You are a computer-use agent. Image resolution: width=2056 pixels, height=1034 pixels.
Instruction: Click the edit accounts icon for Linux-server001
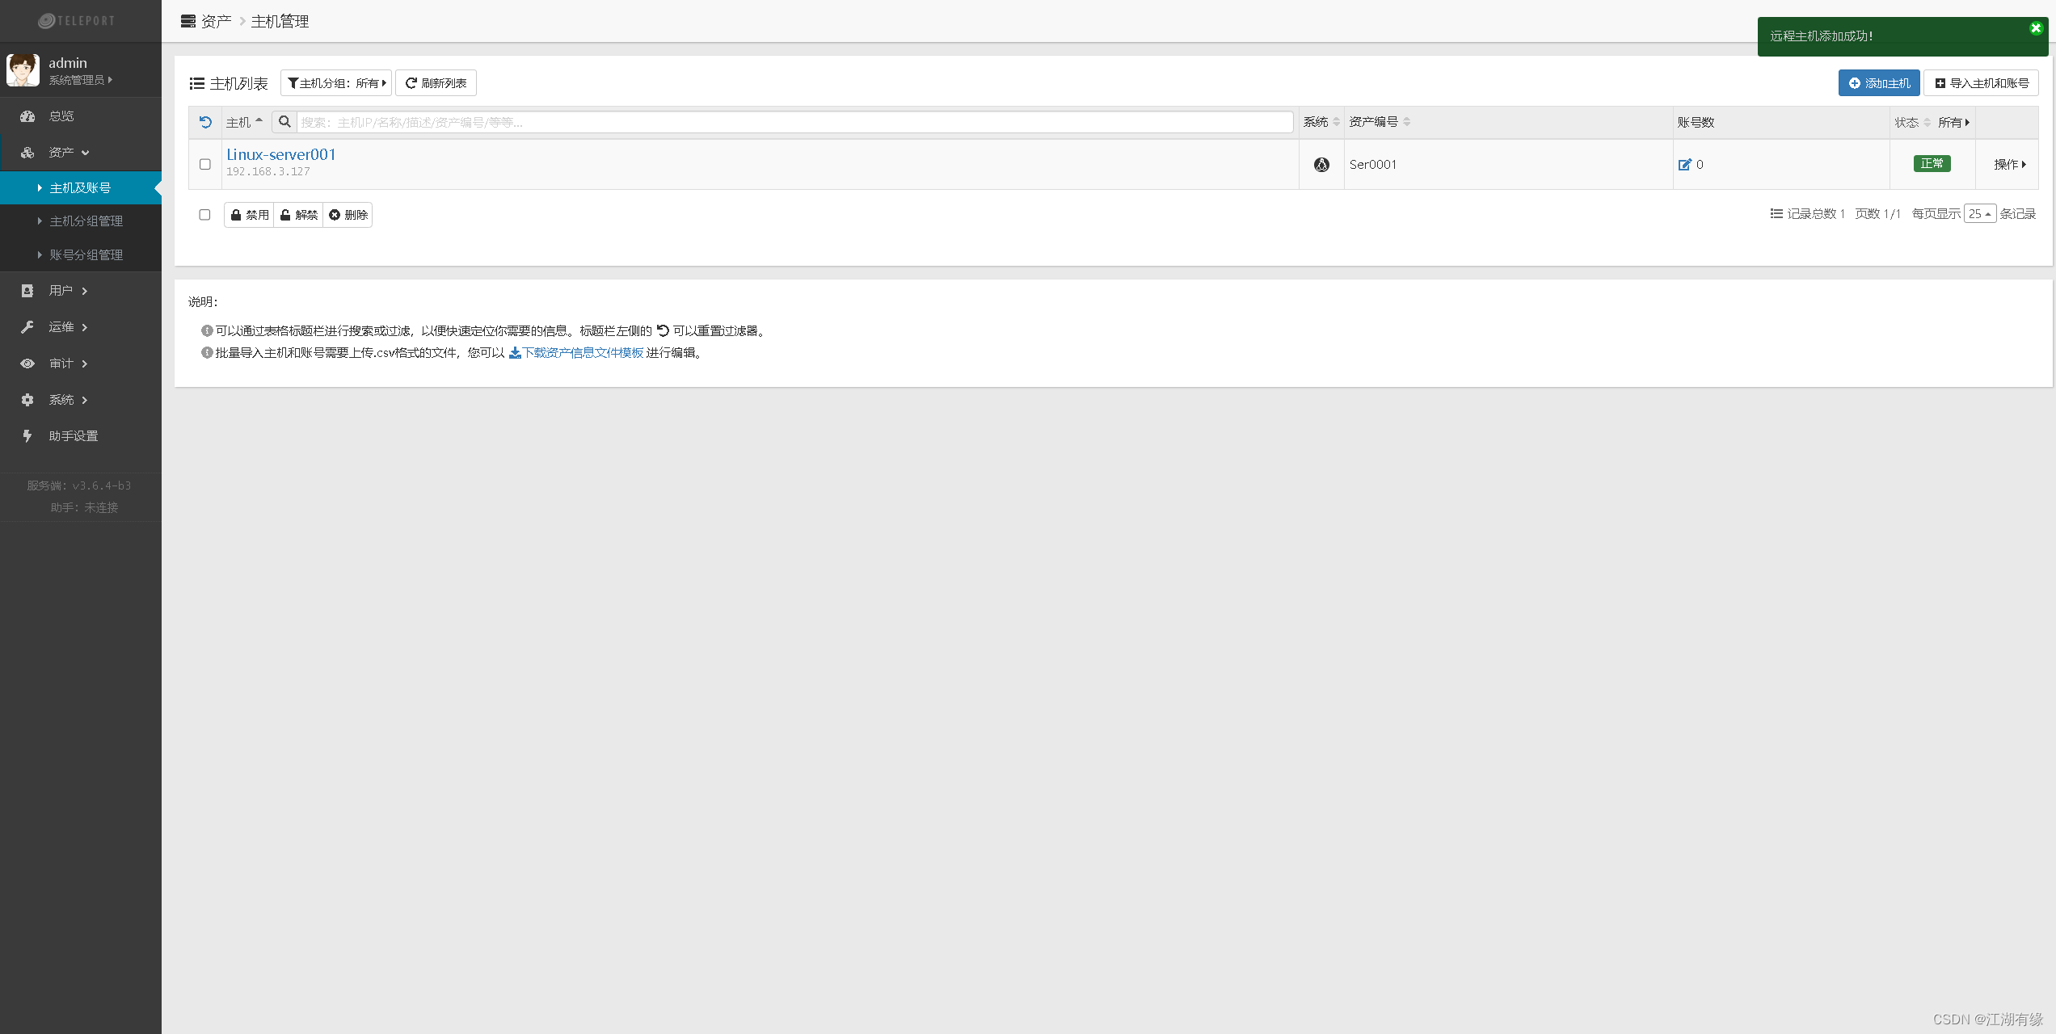(1684, 165)
